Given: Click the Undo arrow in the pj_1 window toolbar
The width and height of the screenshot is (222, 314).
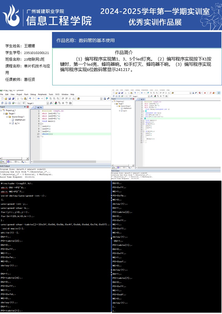Looking at the screenshot, I should pyautogui.click(x=30, y=98).
